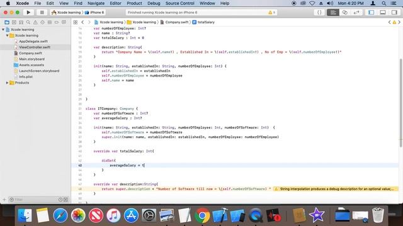Choose the iPhone 6 device destination
Image resolution: width=403 pixels, height=226 pixels.
point(94,13)
